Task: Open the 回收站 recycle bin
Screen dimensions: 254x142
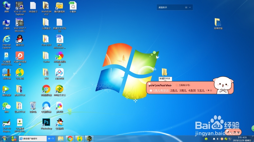Action: click(x=33, y=107)
